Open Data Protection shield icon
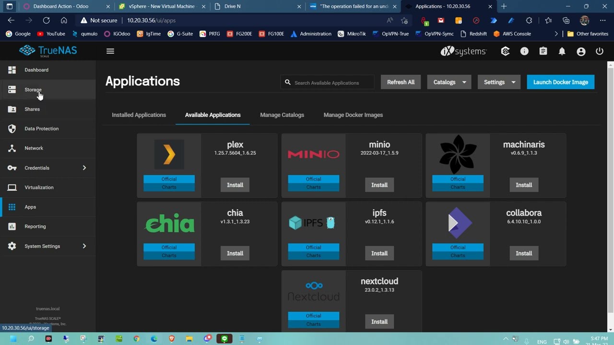 pyautogui.click(x=12, y=128)
